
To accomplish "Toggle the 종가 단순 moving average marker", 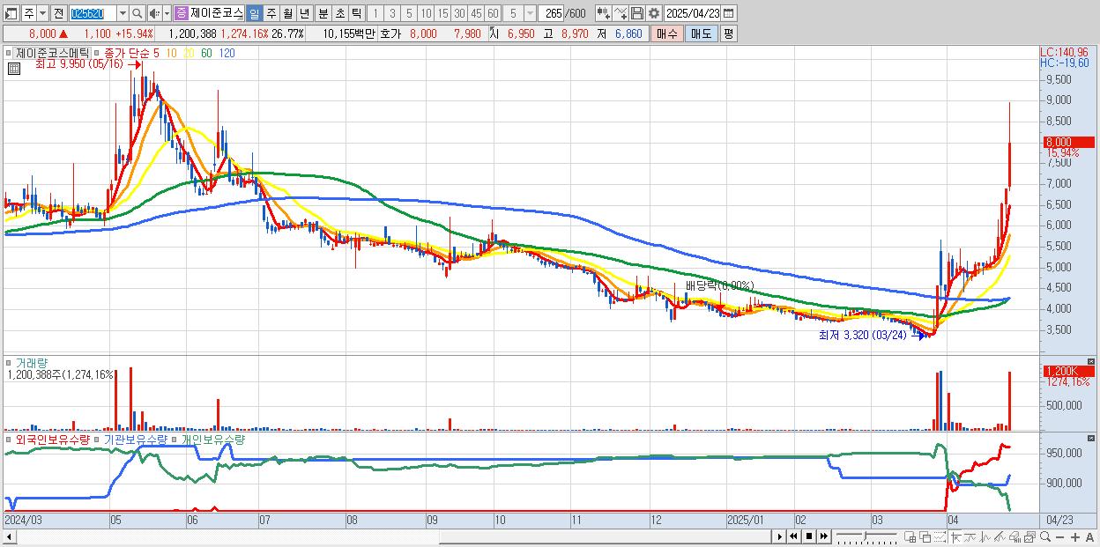I will 98,53.
